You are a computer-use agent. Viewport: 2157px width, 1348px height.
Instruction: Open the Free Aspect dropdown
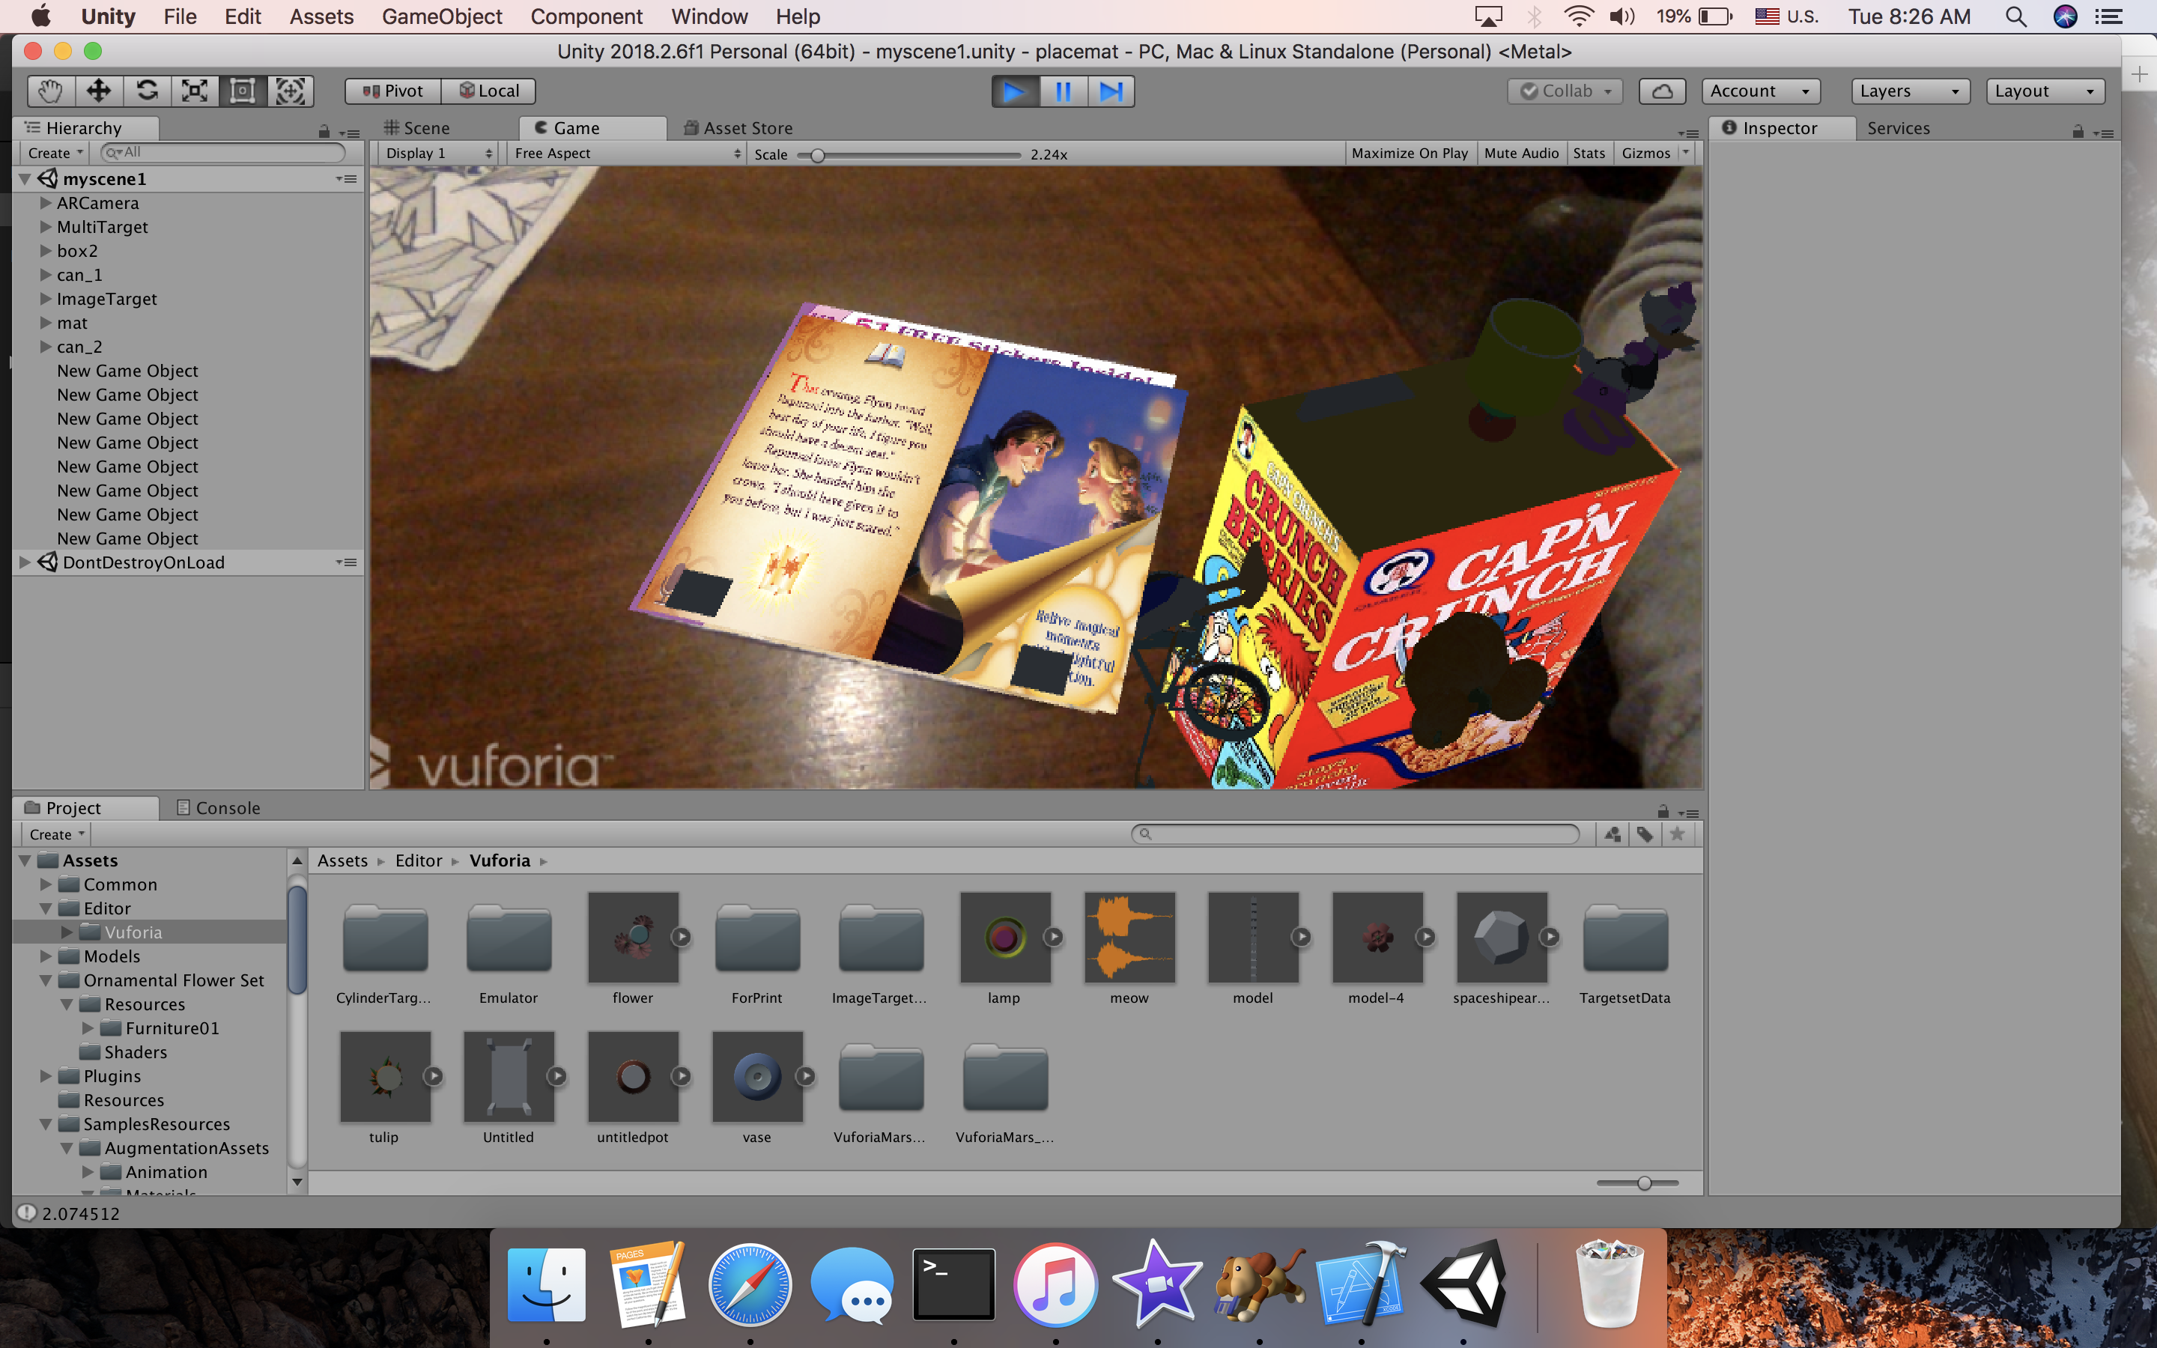(x=627, y=154)
